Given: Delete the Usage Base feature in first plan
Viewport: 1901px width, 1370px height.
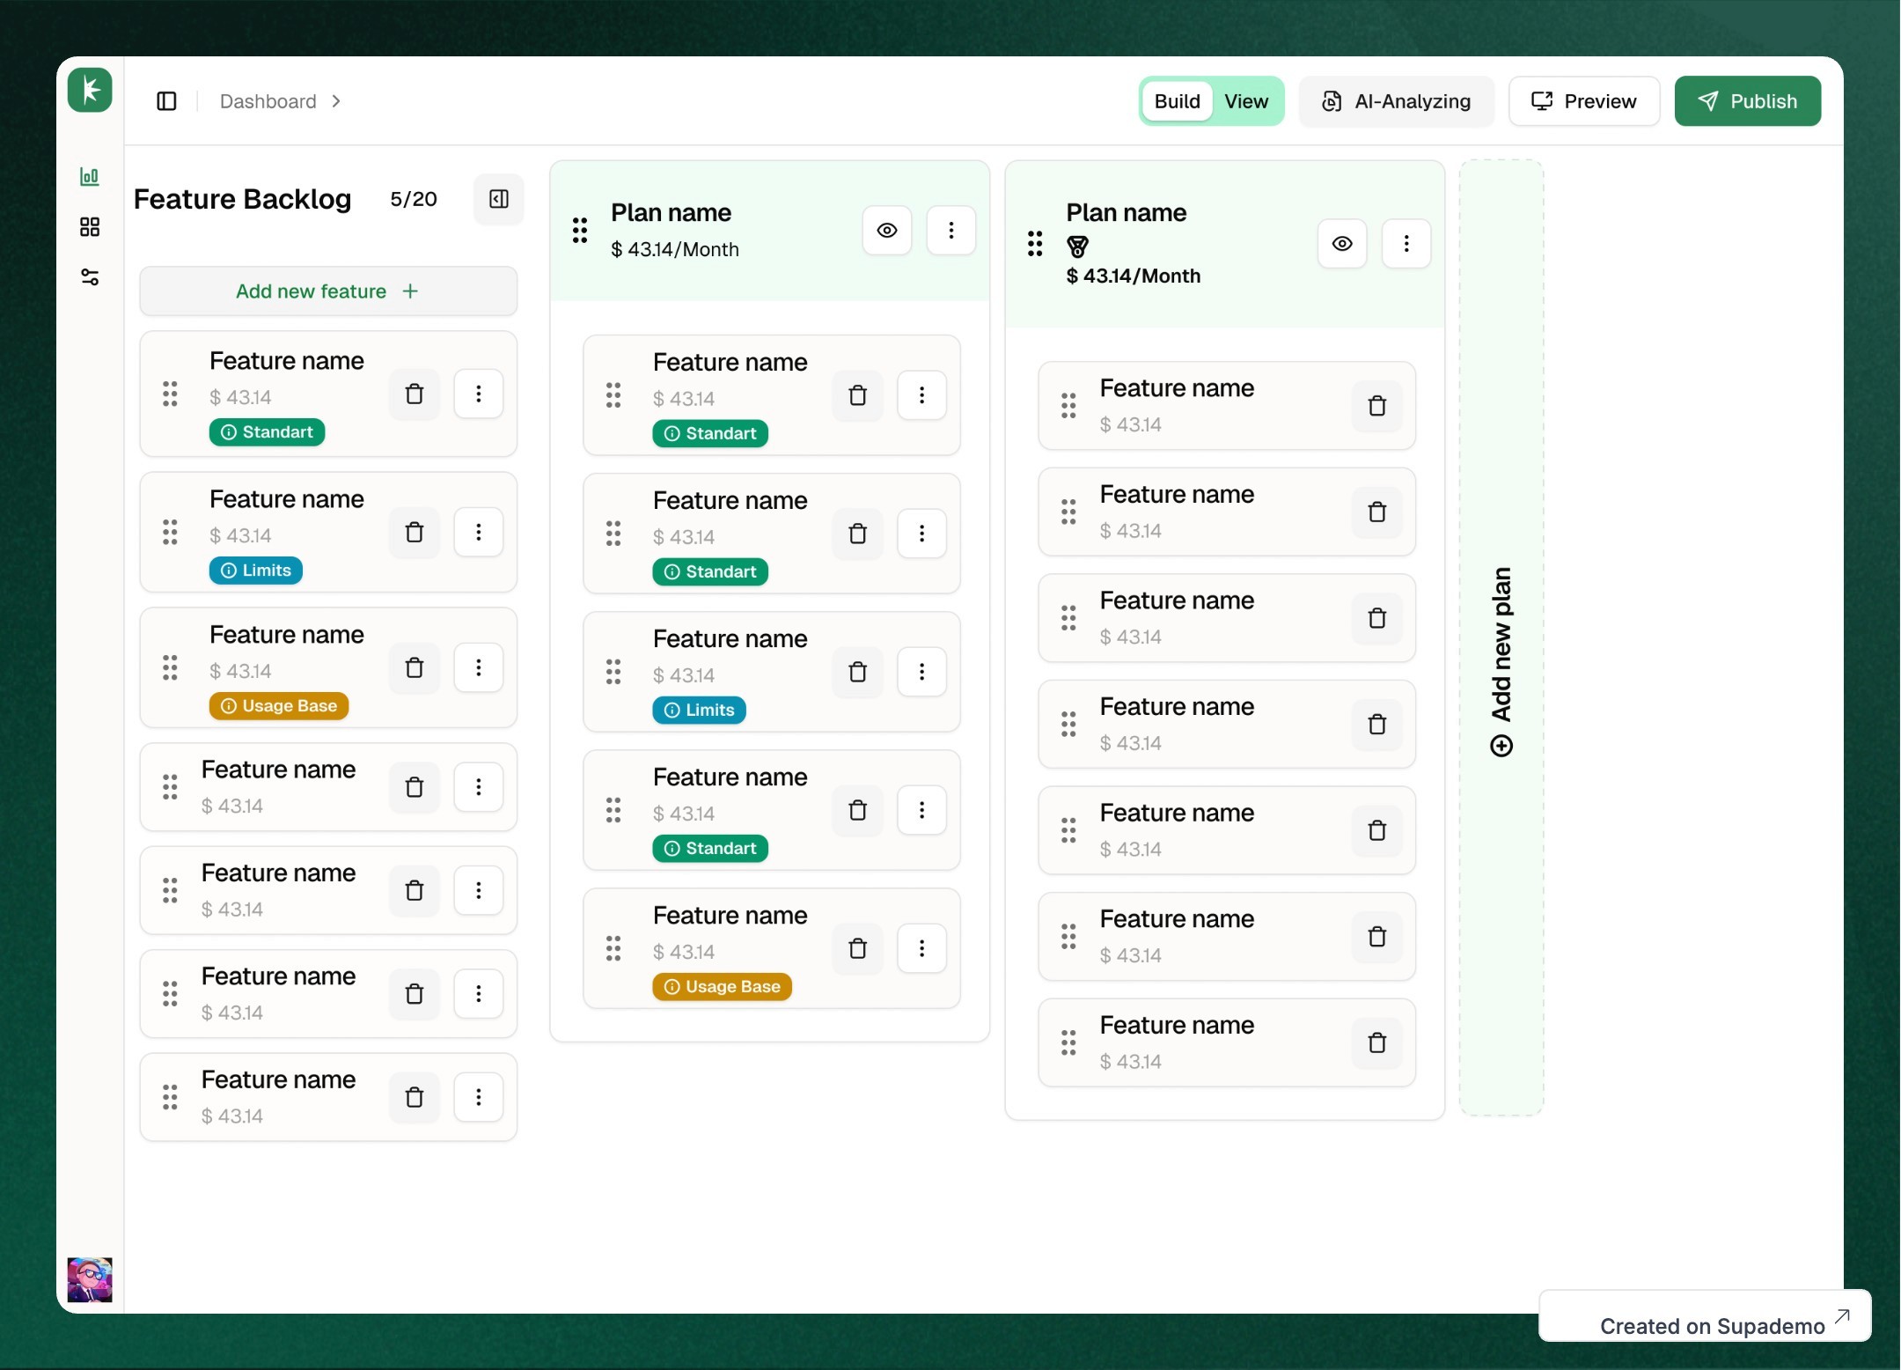Looking at the screenshot, I should 857,948.
